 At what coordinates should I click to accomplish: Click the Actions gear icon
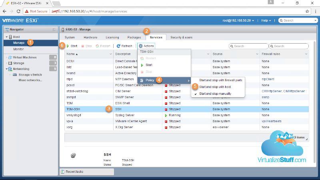tap(141, 46)
